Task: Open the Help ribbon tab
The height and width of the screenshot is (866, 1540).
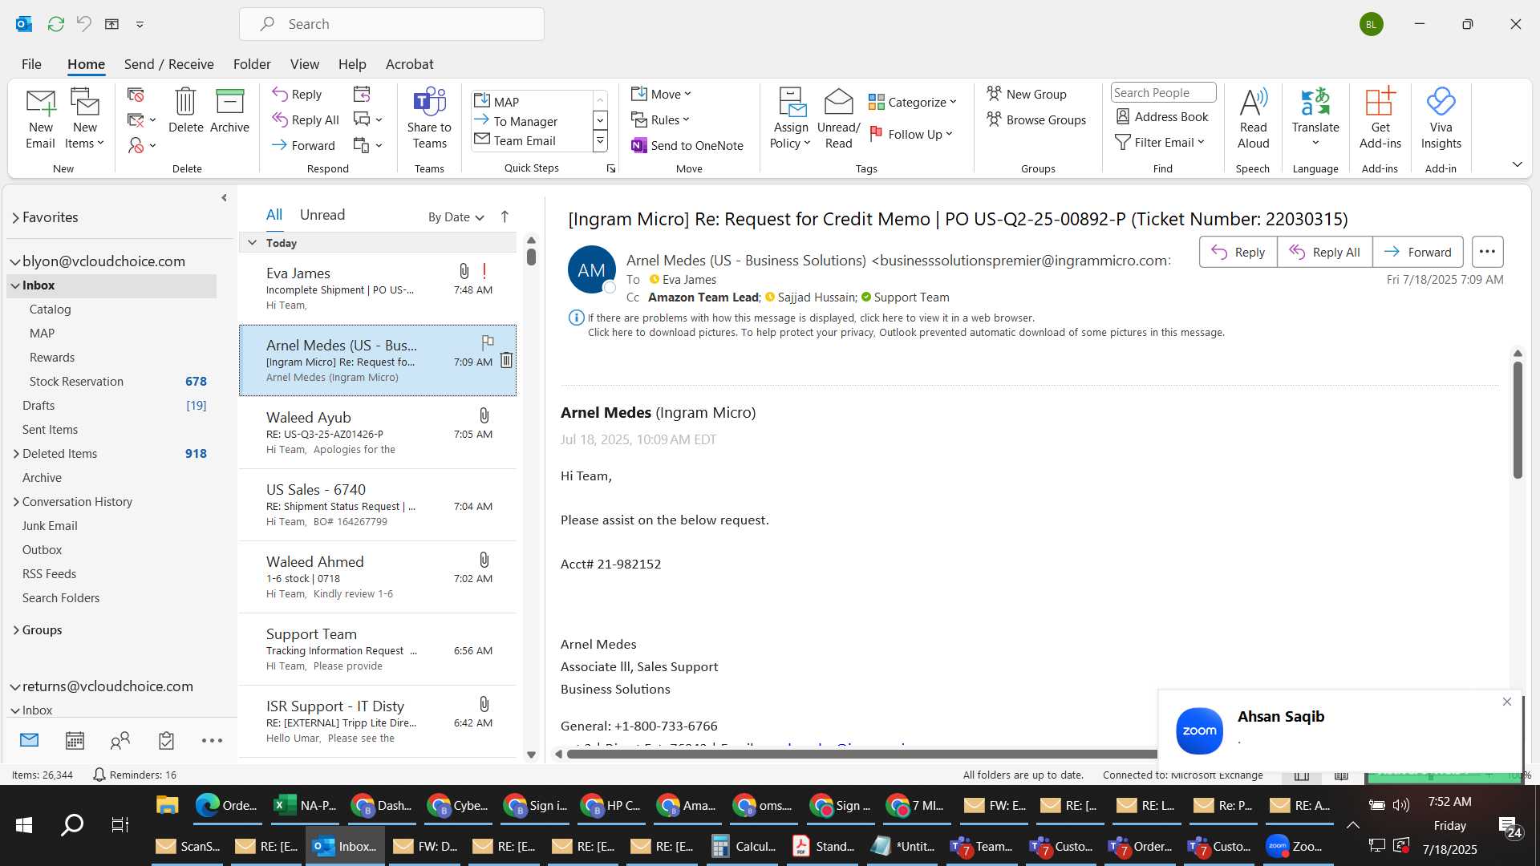Action: click(x=352, y=64)
